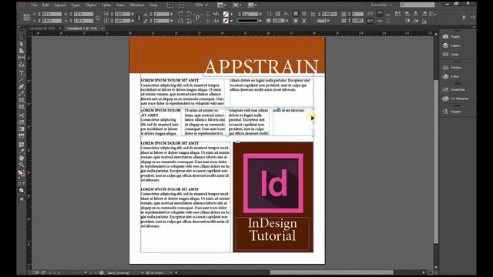Select the Gap tool
This screenshot has height=277, width=493.
click(x=22, y=58)
